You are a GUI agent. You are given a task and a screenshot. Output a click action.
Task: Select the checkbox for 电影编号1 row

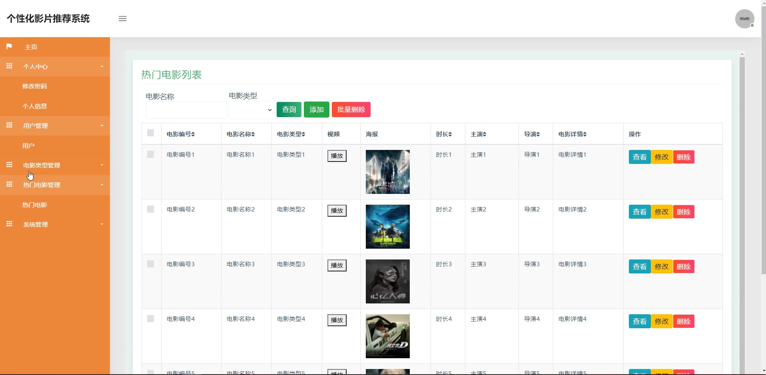pyautogui.click(x=151, y=154)
